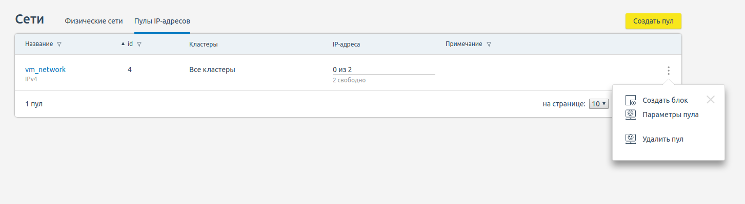745x204 pixels.
Task: Click the IP-адреса usage bar for vm_network
Action: click(x=384, y=75)
